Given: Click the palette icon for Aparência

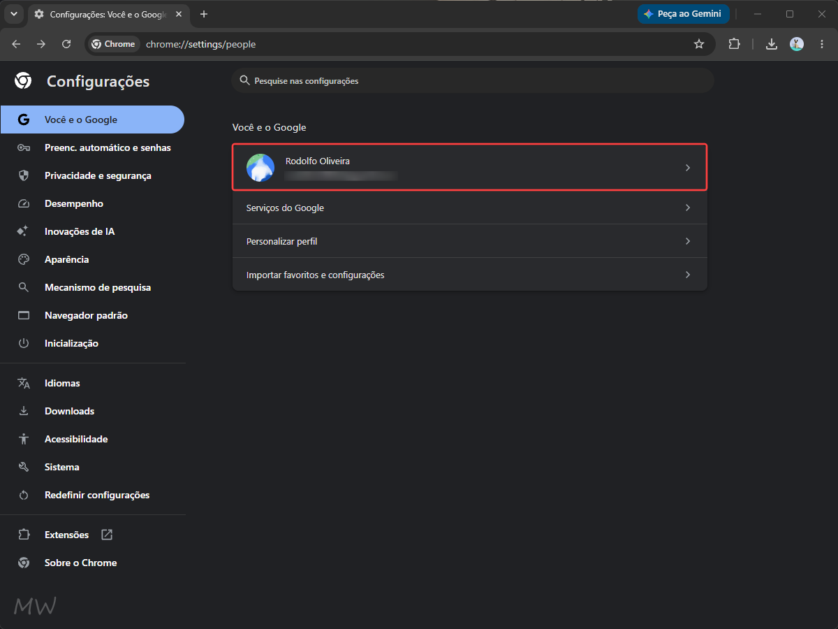Looking at the screenshot, I should pyautogui.click(x=24, y=259).
